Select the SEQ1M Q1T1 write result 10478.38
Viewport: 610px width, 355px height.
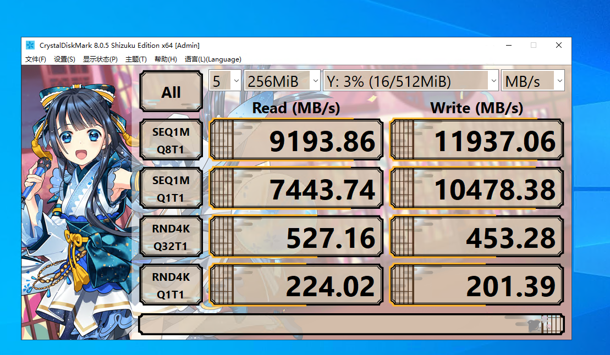(x=477, y=188)
